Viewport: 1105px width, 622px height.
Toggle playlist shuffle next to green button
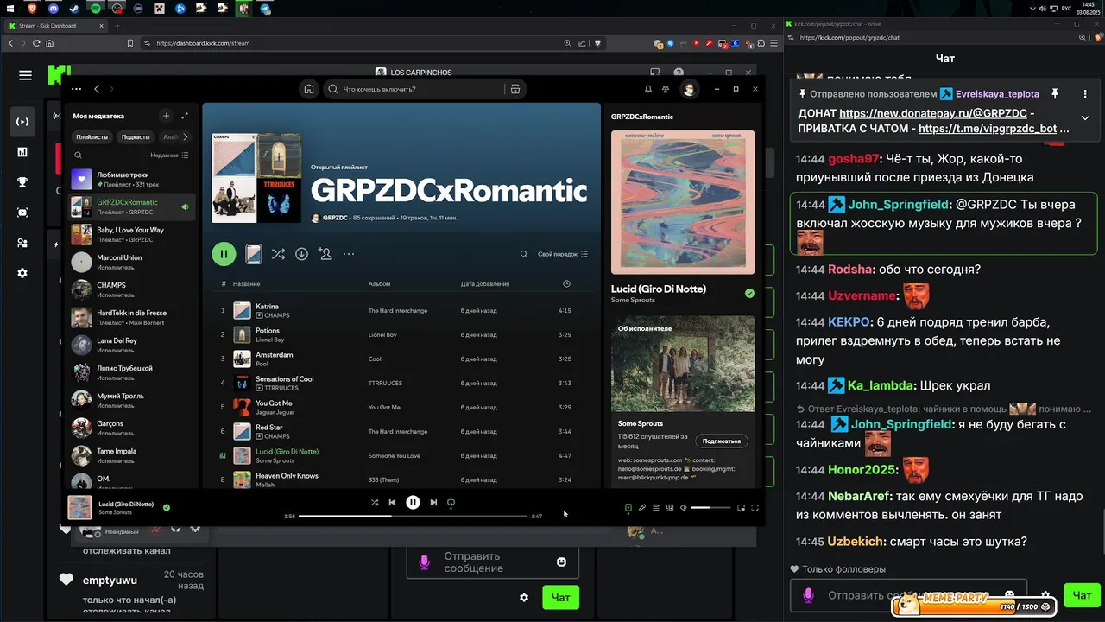pyautogui.click(x=278, y=254)
